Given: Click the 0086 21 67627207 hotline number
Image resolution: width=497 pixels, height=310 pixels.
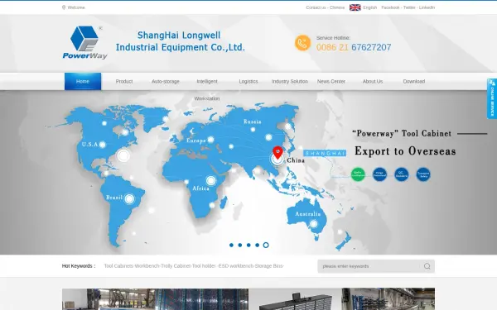Looking at the screenshot, I should pos(354,47).
